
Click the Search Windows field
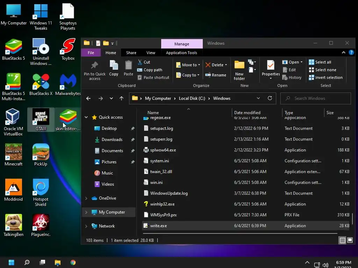(316, 98)
